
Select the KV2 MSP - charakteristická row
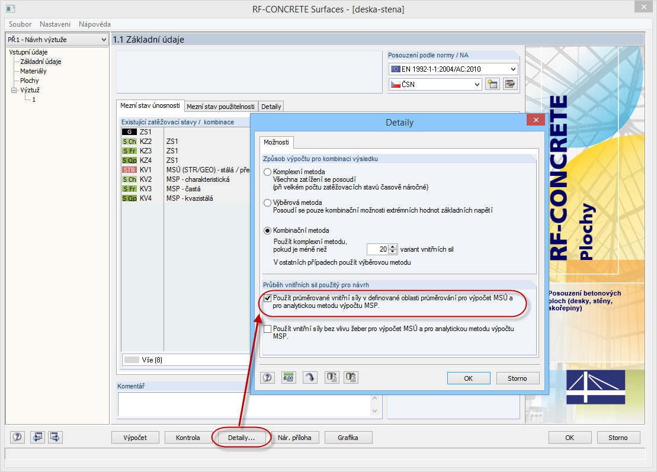[185, 179]
